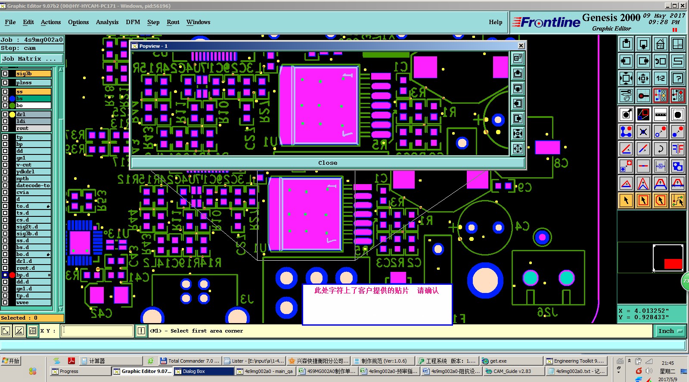Click the red color dot on bp.d
This screenshot has height=382, width=689.
click(12, 275)
